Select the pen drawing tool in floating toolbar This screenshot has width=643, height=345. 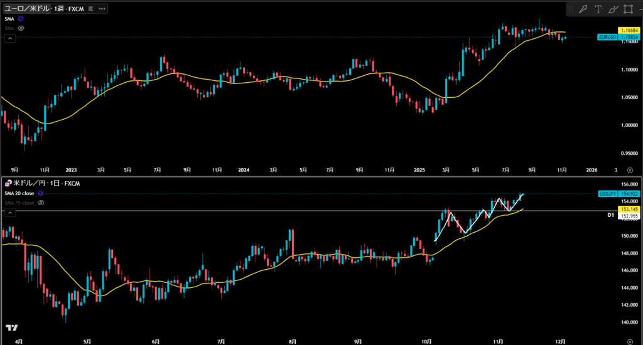tap(583, 9)
